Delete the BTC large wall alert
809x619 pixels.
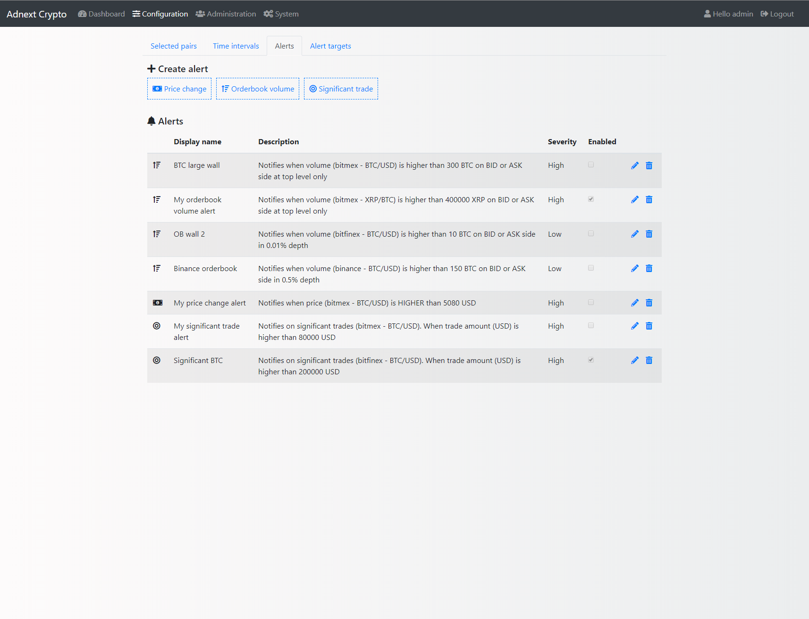pos(649,165)
